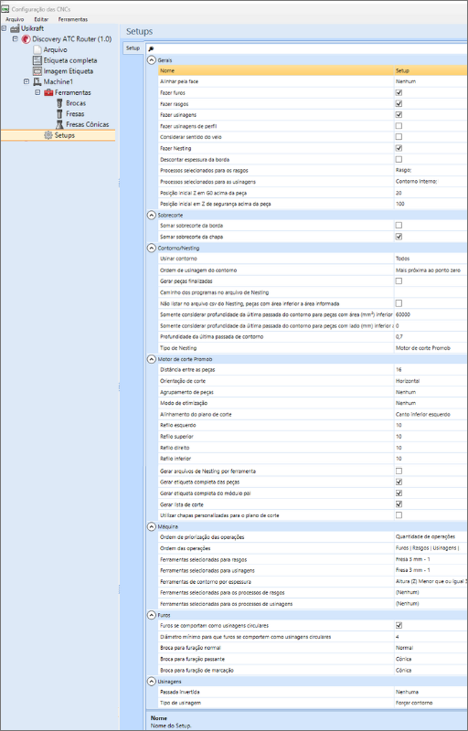Click the Setups gear icon
The width and height of the screenshot is (468, 731).
(48, 135)
